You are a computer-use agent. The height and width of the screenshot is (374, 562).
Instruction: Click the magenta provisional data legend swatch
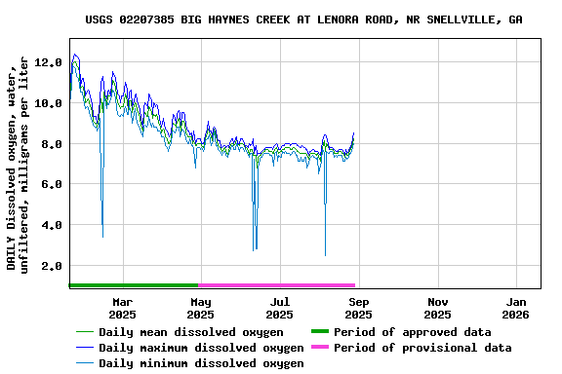pyautogui.click(x=320, y=347)
